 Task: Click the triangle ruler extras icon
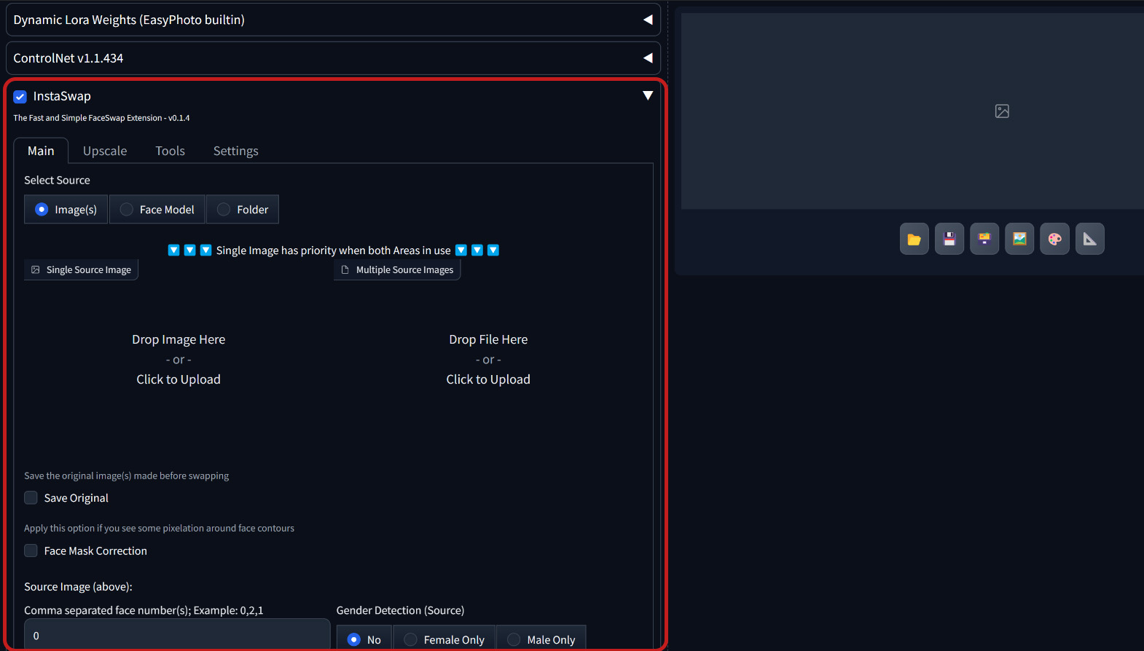(x=1089, y=239)
